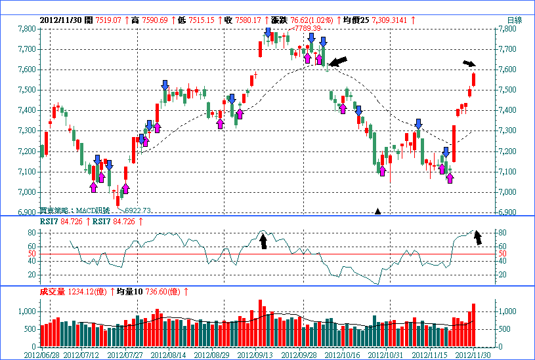
Task: Click the black arrow above the last candlestick
Action: (x=468, y=64)
